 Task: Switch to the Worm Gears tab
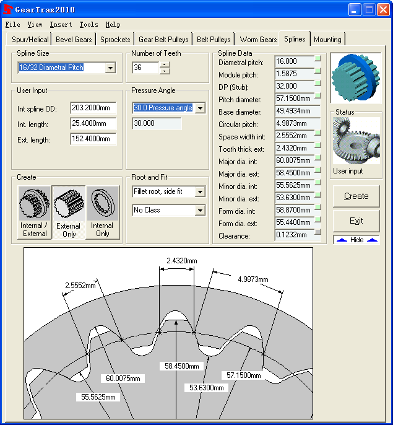tap(258, 40)
